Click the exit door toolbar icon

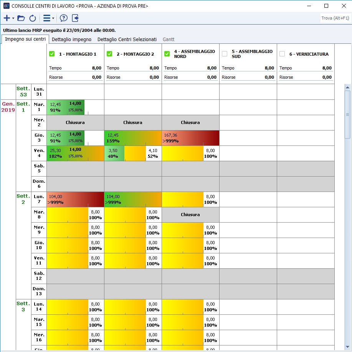75,18
